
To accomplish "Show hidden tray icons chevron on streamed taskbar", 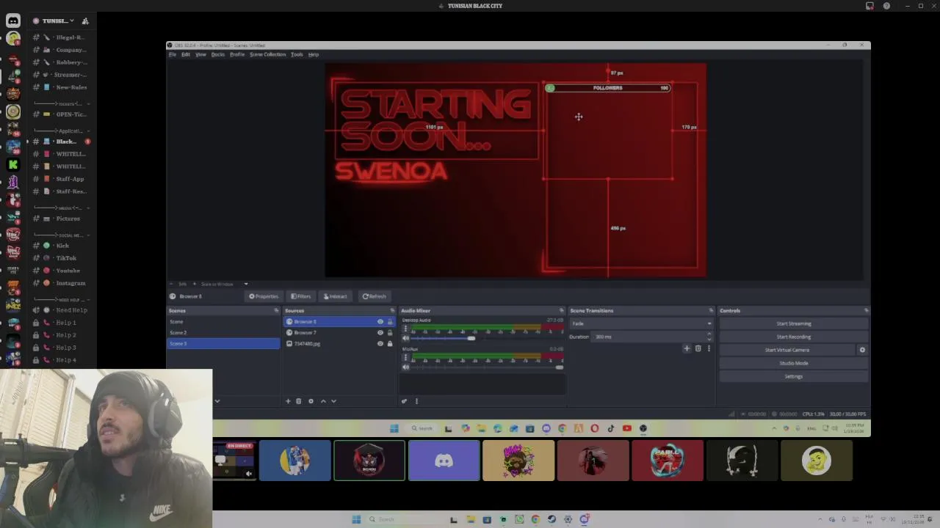I will (x=774, y=428).
